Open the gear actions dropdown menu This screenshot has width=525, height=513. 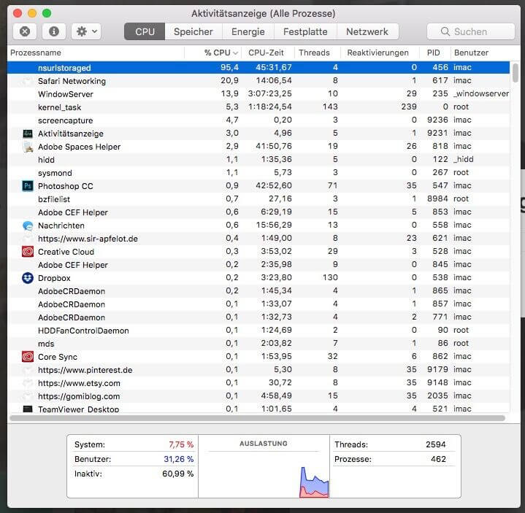(86, 31)
